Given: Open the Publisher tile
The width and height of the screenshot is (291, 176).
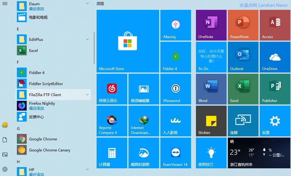Looking at the screenshot, I should click(275, 89).
